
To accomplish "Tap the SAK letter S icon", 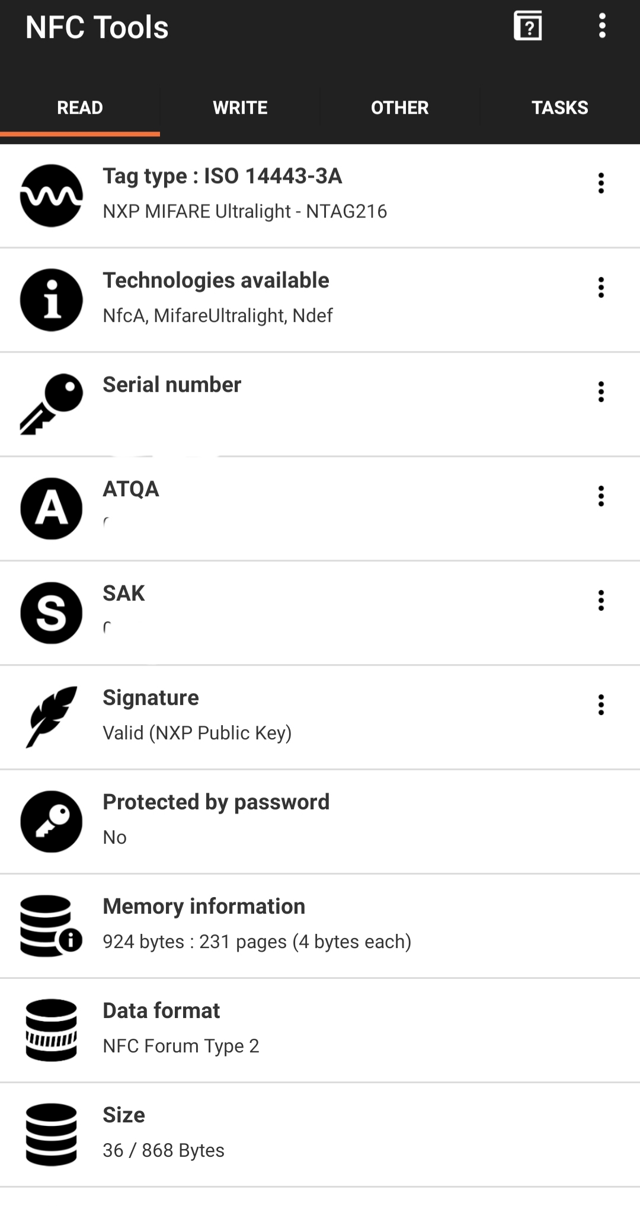I will coord(52,613).
